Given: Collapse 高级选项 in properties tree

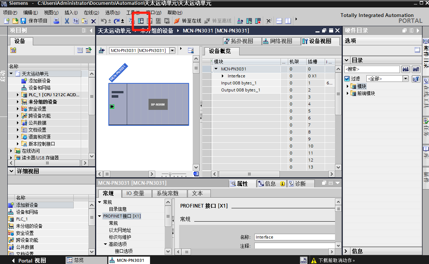Looking at the screenshot, I should [105, 244].
